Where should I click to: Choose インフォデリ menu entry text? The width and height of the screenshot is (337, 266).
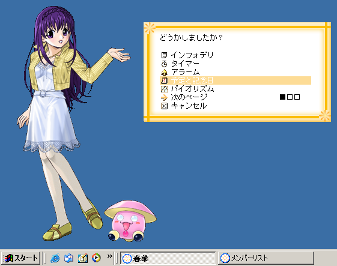tap(192, 55)
